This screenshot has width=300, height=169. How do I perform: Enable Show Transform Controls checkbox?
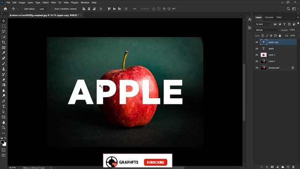[x=53, y=9]
